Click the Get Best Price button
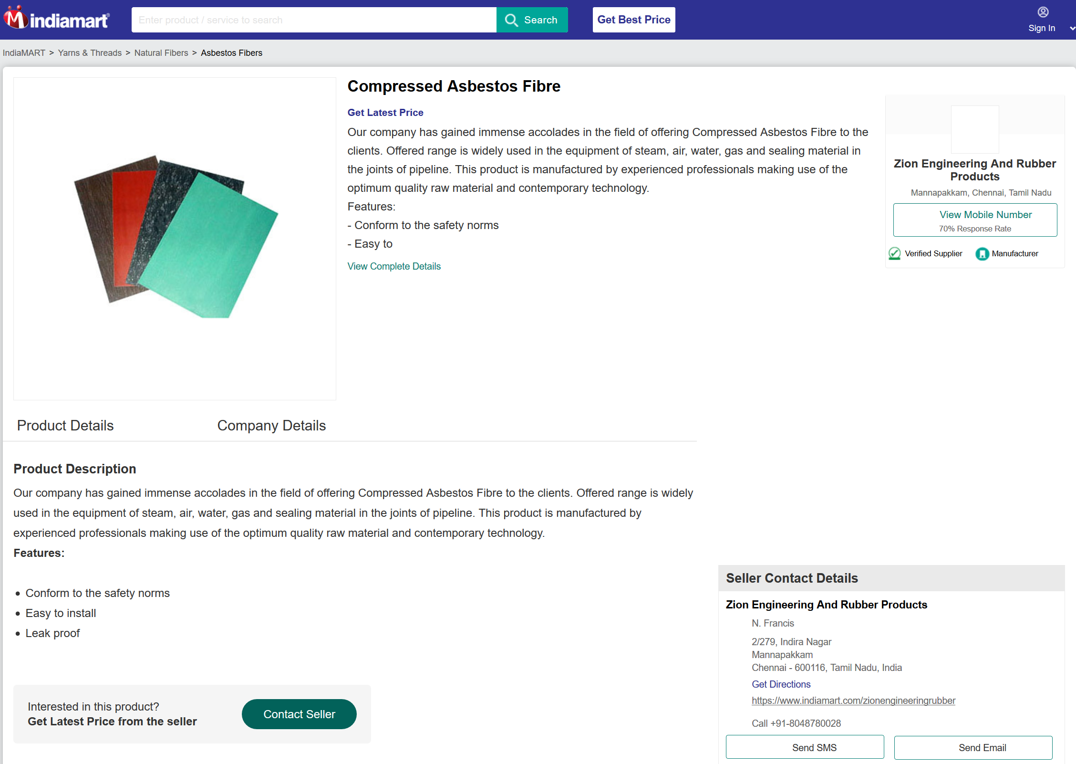This screenshot has height=764, width=1076. [634, 20]
